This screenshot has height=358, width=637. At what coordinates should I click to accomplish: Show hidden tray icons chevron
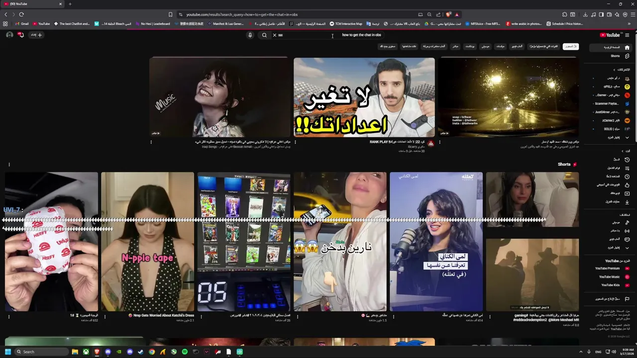point(580,352)
